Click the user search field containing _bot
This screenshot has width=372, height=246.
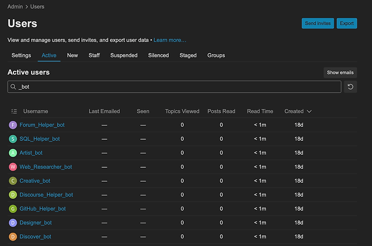[x=174, y=87]
